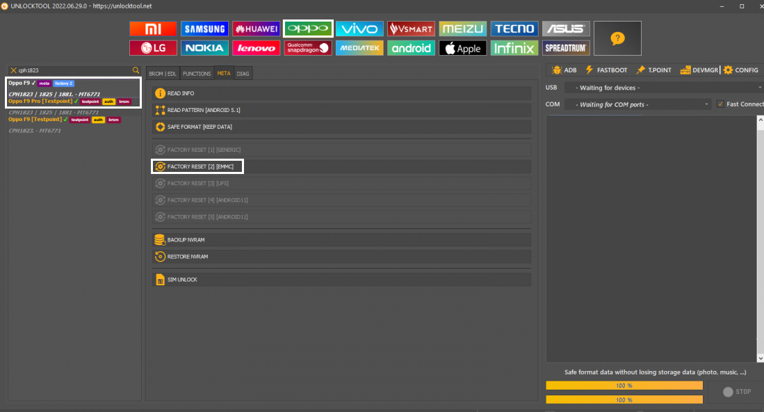Select the Lenovo brand icon
764x412 pixels.
coord(257,48)
